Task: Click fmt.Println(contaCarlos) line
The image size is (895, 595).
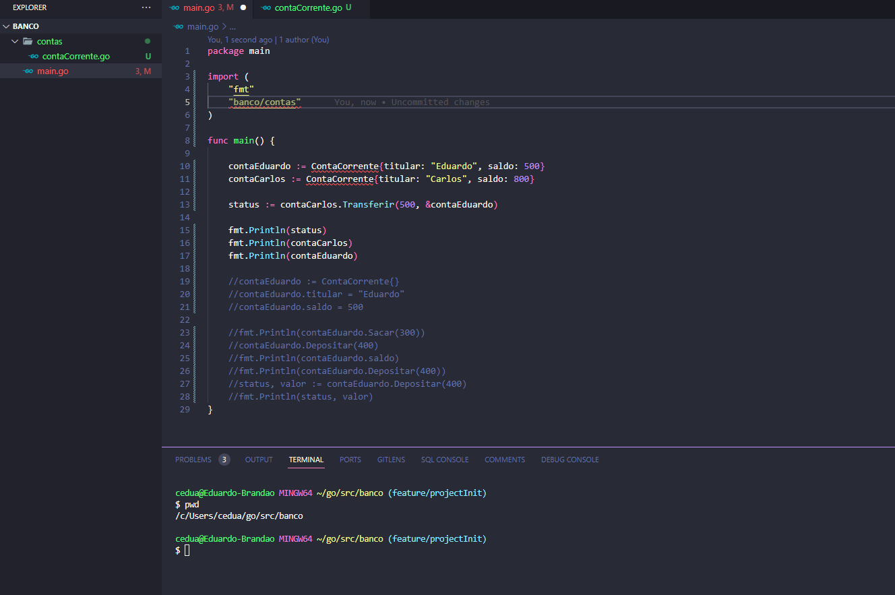Action: (x=290, y=243)
